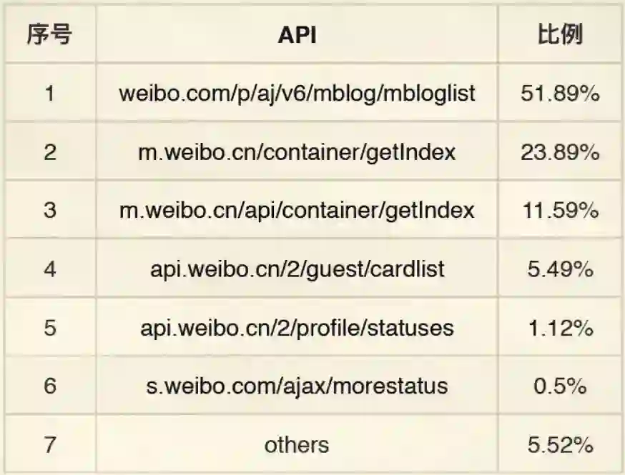Click the 51.89% ratio cell
This screenshot has height=475, width=625.
pyautogui.click(x=560, y=94)
